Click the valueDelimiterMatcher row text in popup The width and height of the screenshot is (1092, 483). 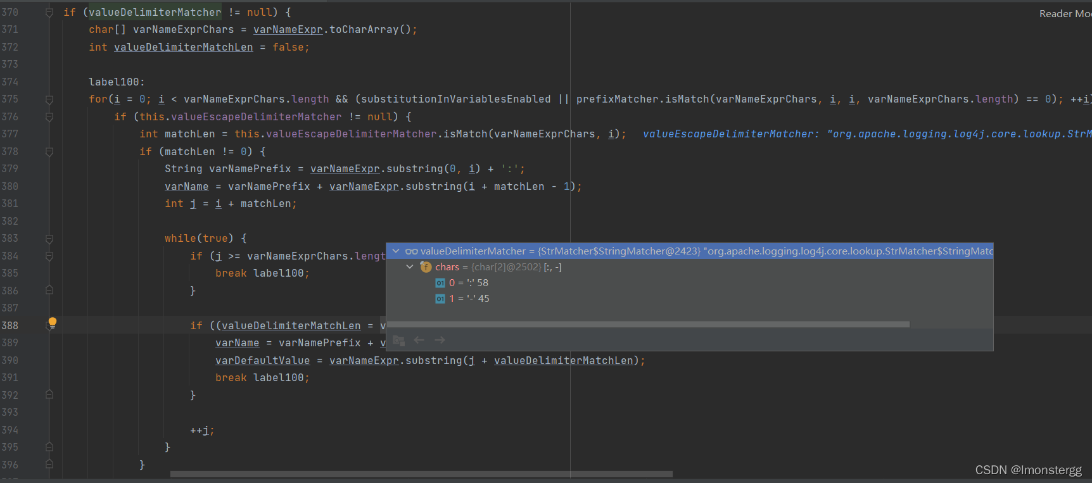[707, 251]
